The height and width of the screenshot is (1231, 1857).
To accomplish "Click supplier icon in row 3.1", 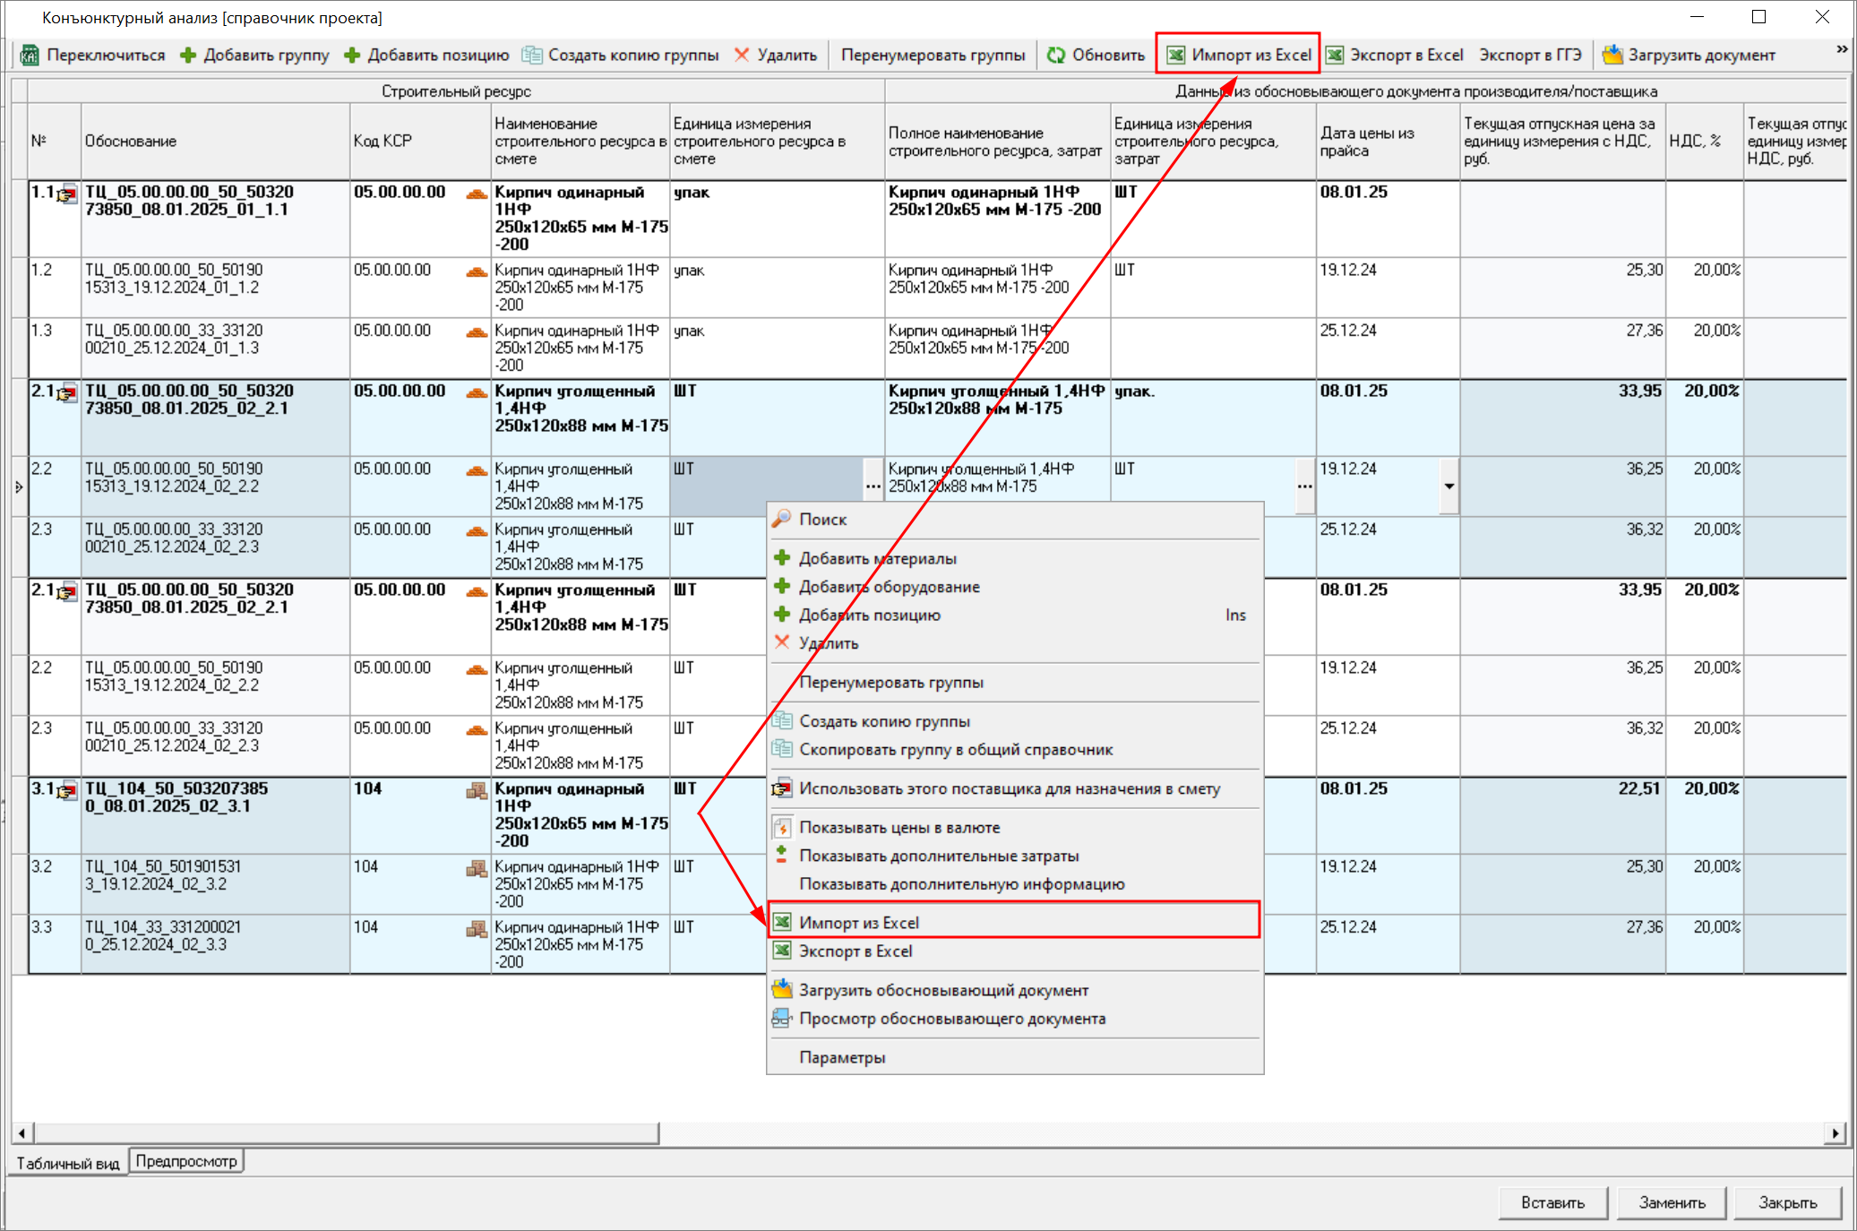I will click(67, 791).
